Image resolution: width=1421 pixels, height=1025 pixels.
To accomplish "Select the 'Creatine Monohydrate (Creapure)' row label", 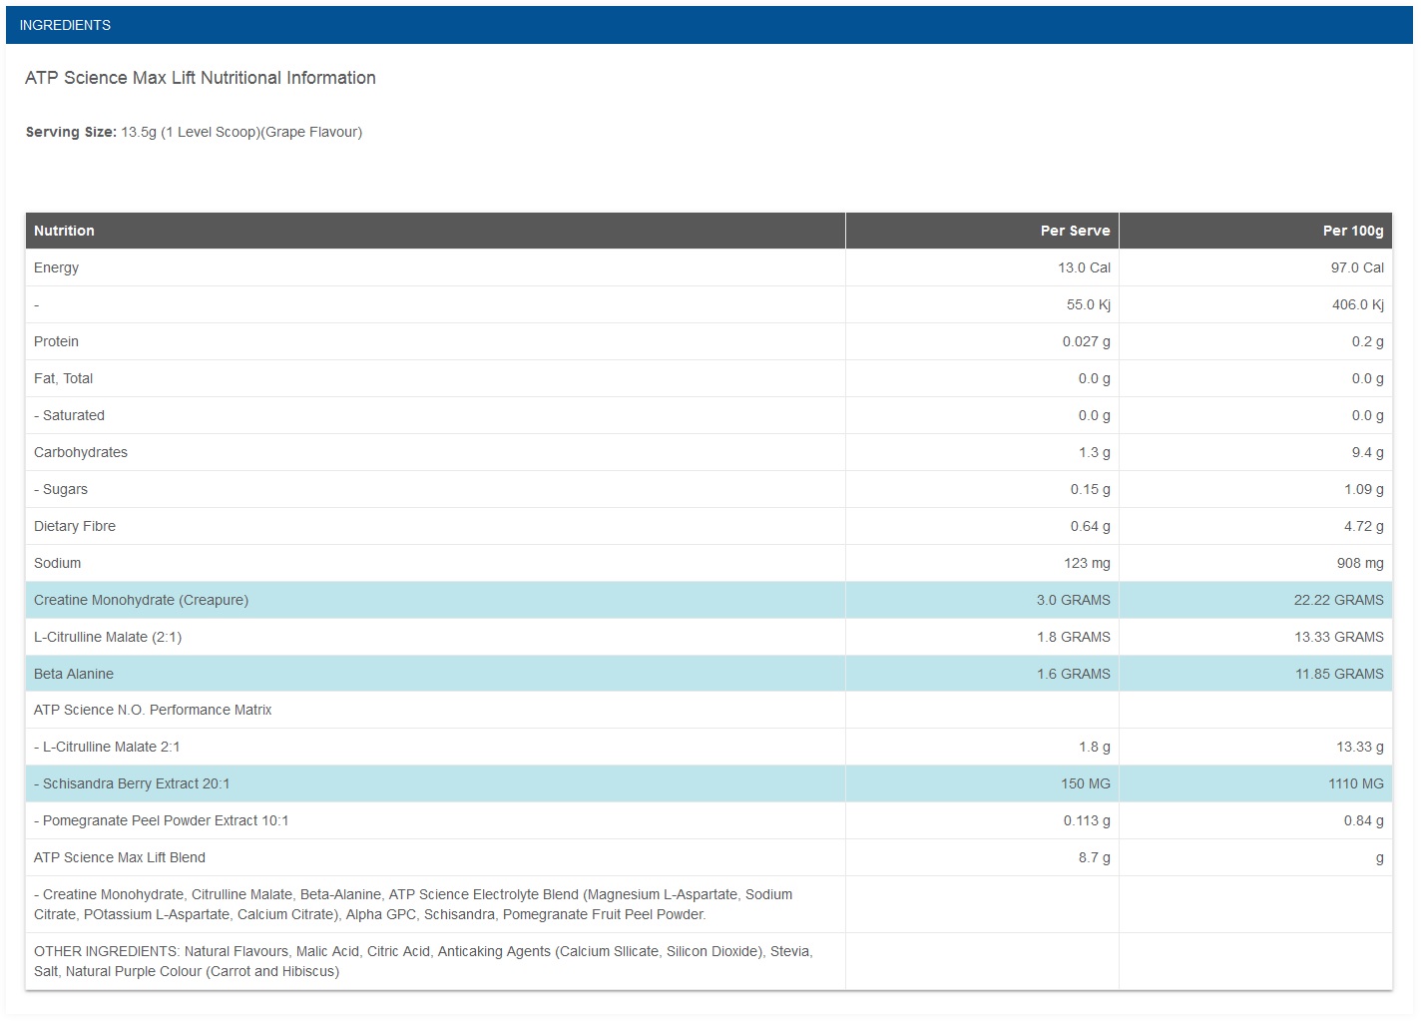I will 141,600.
